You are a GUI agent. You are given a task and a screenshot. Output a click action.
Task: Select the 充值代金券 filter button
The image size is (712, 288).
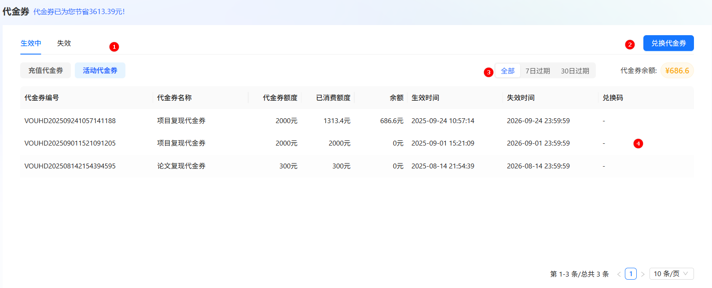tap(46, 70)
